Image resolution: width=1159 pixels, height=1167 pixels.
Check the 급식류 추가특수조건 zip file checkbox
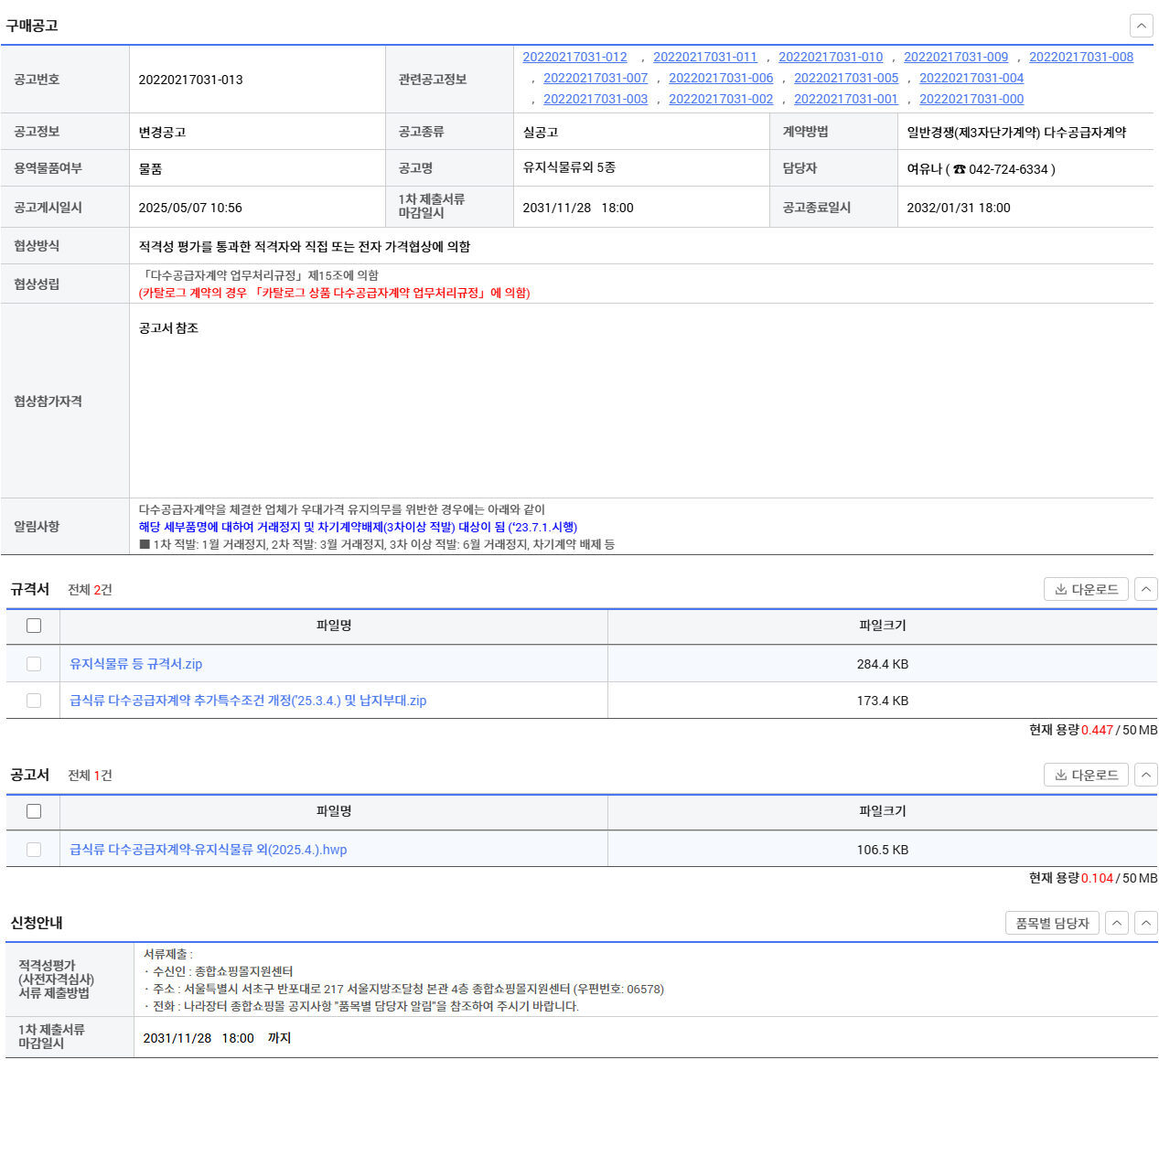pos(34,701)
